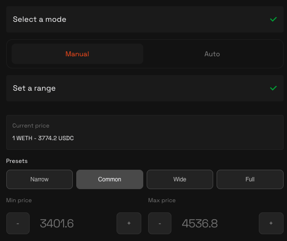Image resolution: width=287 pixels, height=241 pixels.
Task: Click the current price WETH to USDC text
Action: point(43,138)
